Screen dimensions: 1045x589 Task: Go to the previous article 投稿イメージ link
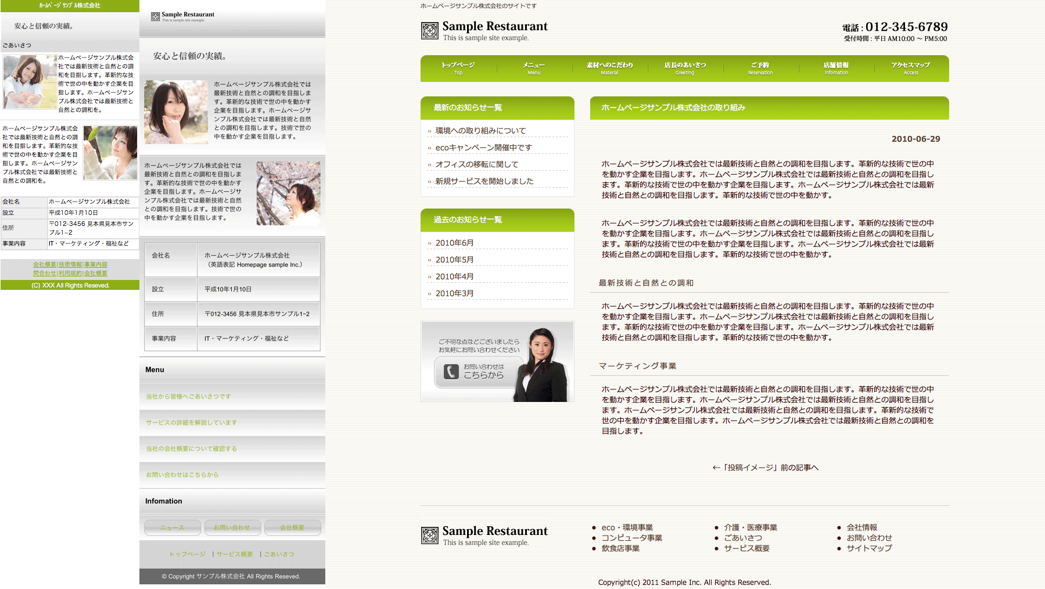(765, 468)
